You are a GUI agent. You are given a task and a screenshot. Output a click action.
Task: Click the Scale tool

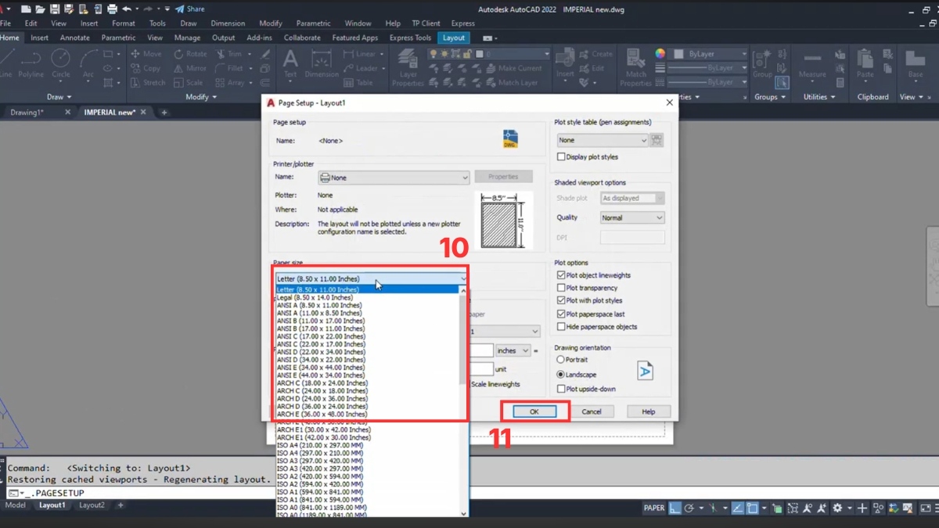click(x=188, y=82)
